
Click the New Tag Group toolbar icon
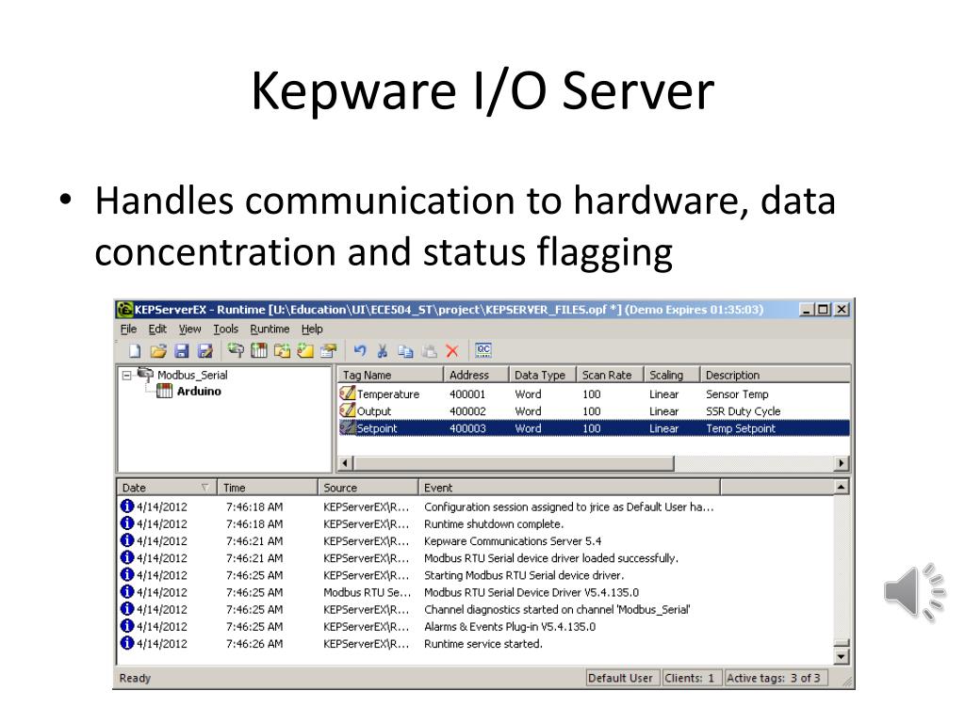[x=283, y=350]
